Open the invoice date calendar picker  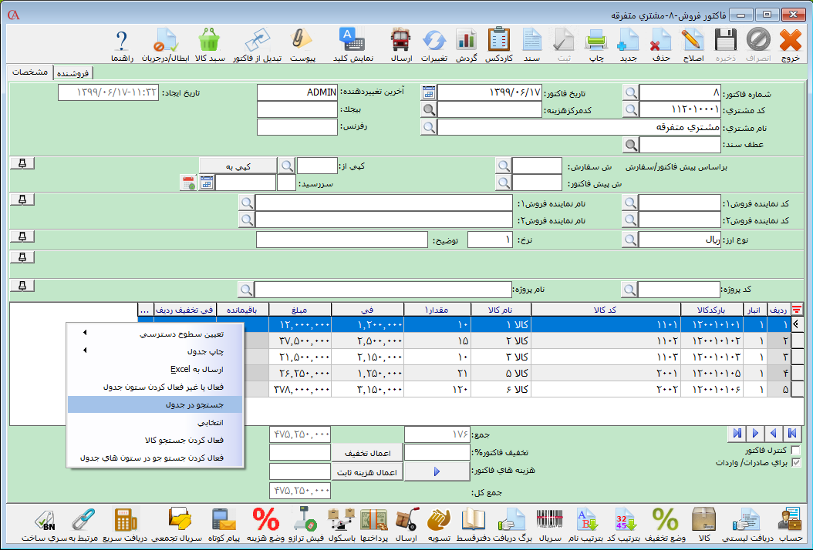point(428,92)
